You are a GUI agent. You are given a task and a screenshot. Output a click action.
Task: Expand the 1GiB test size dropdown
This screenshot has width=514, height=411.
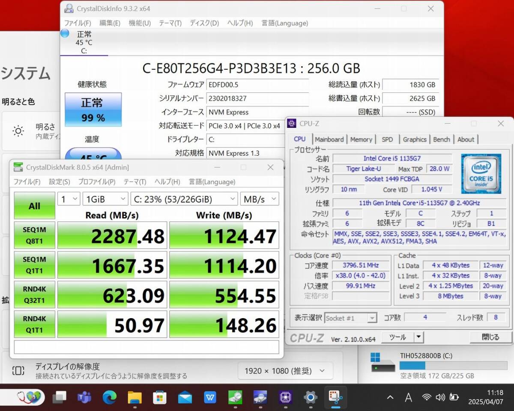105,199
